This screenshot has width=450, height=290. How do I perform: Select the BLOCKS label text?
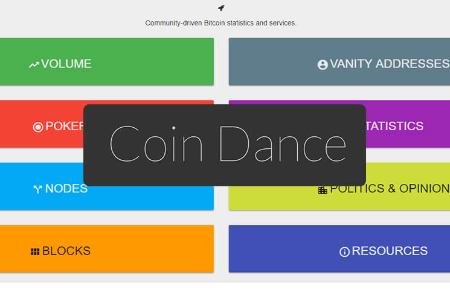pyautogui.click(x=66, y=251)
